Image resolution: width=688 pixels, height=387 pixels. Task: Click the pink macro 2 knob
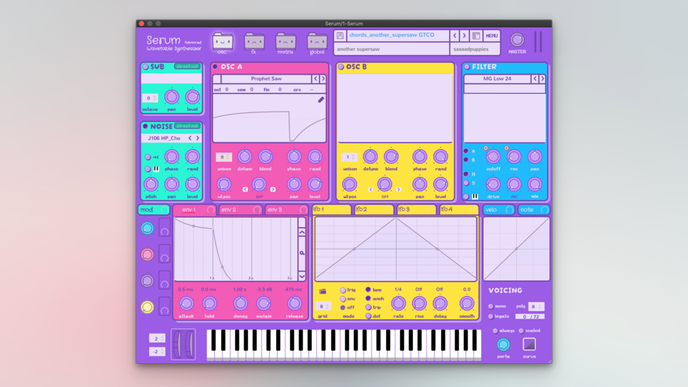point(147,255)
